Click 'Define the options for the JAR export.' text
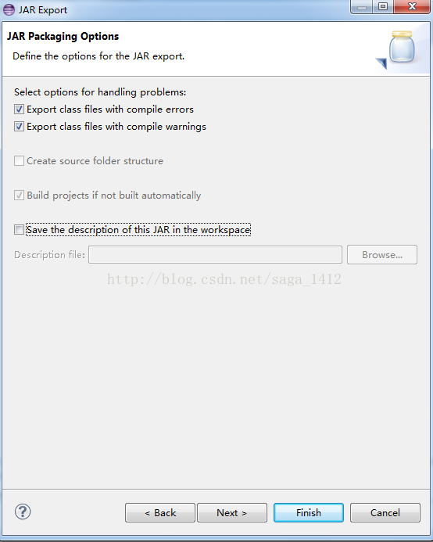The image size is (433, 542). point(98,56)
